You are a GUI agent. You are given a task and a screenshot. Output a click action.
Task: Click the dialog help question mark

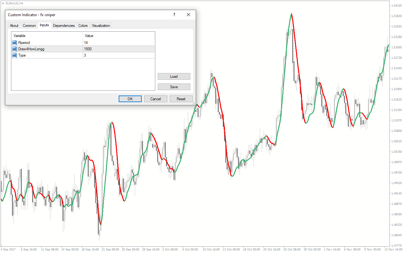pyautogui.click(x=174, y=15)
